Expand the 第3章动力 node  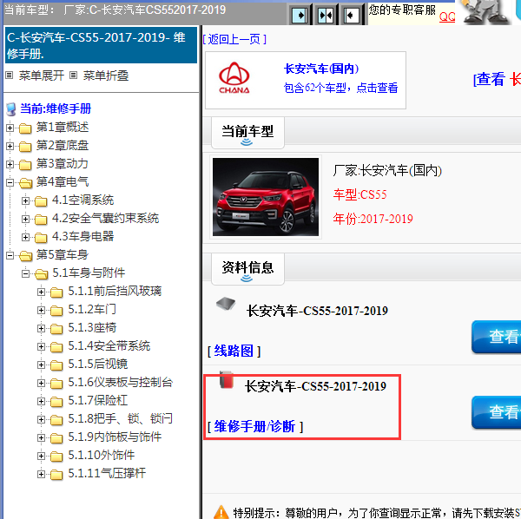point(10,164)
